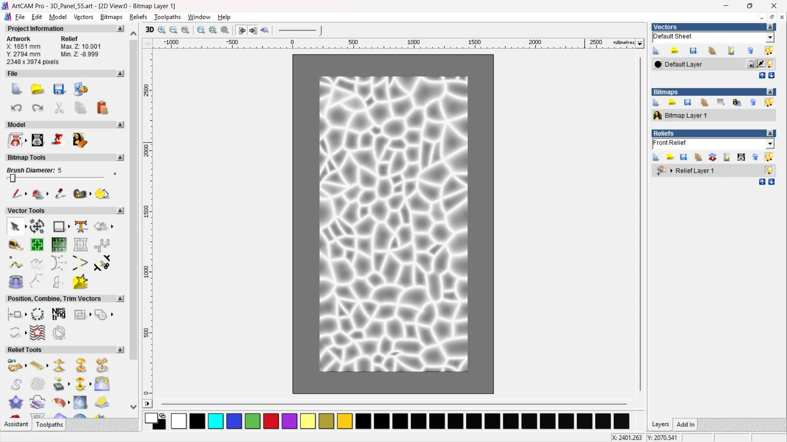Switch to the Toolpaths tab

point(49,424)
